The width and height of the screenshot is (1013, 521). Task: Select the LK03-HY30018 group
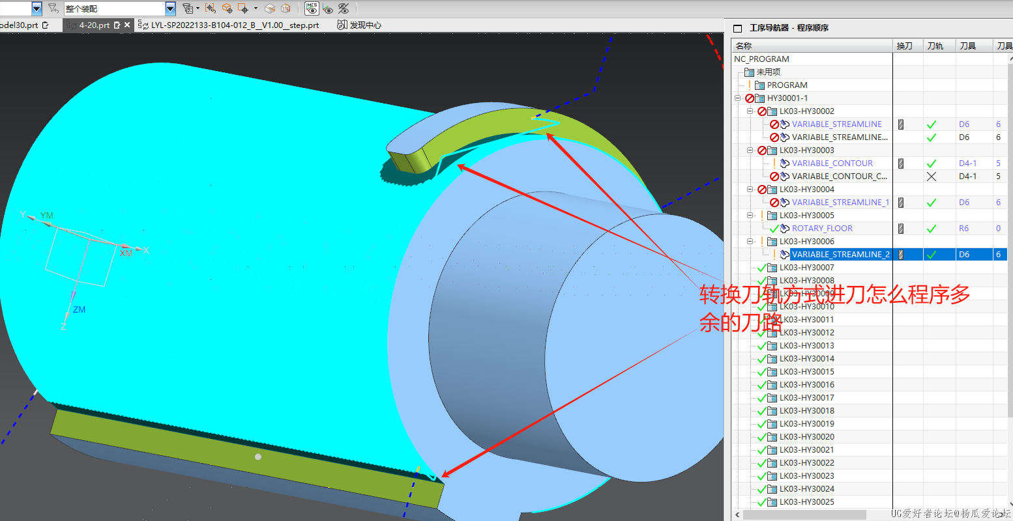(806, 411)
